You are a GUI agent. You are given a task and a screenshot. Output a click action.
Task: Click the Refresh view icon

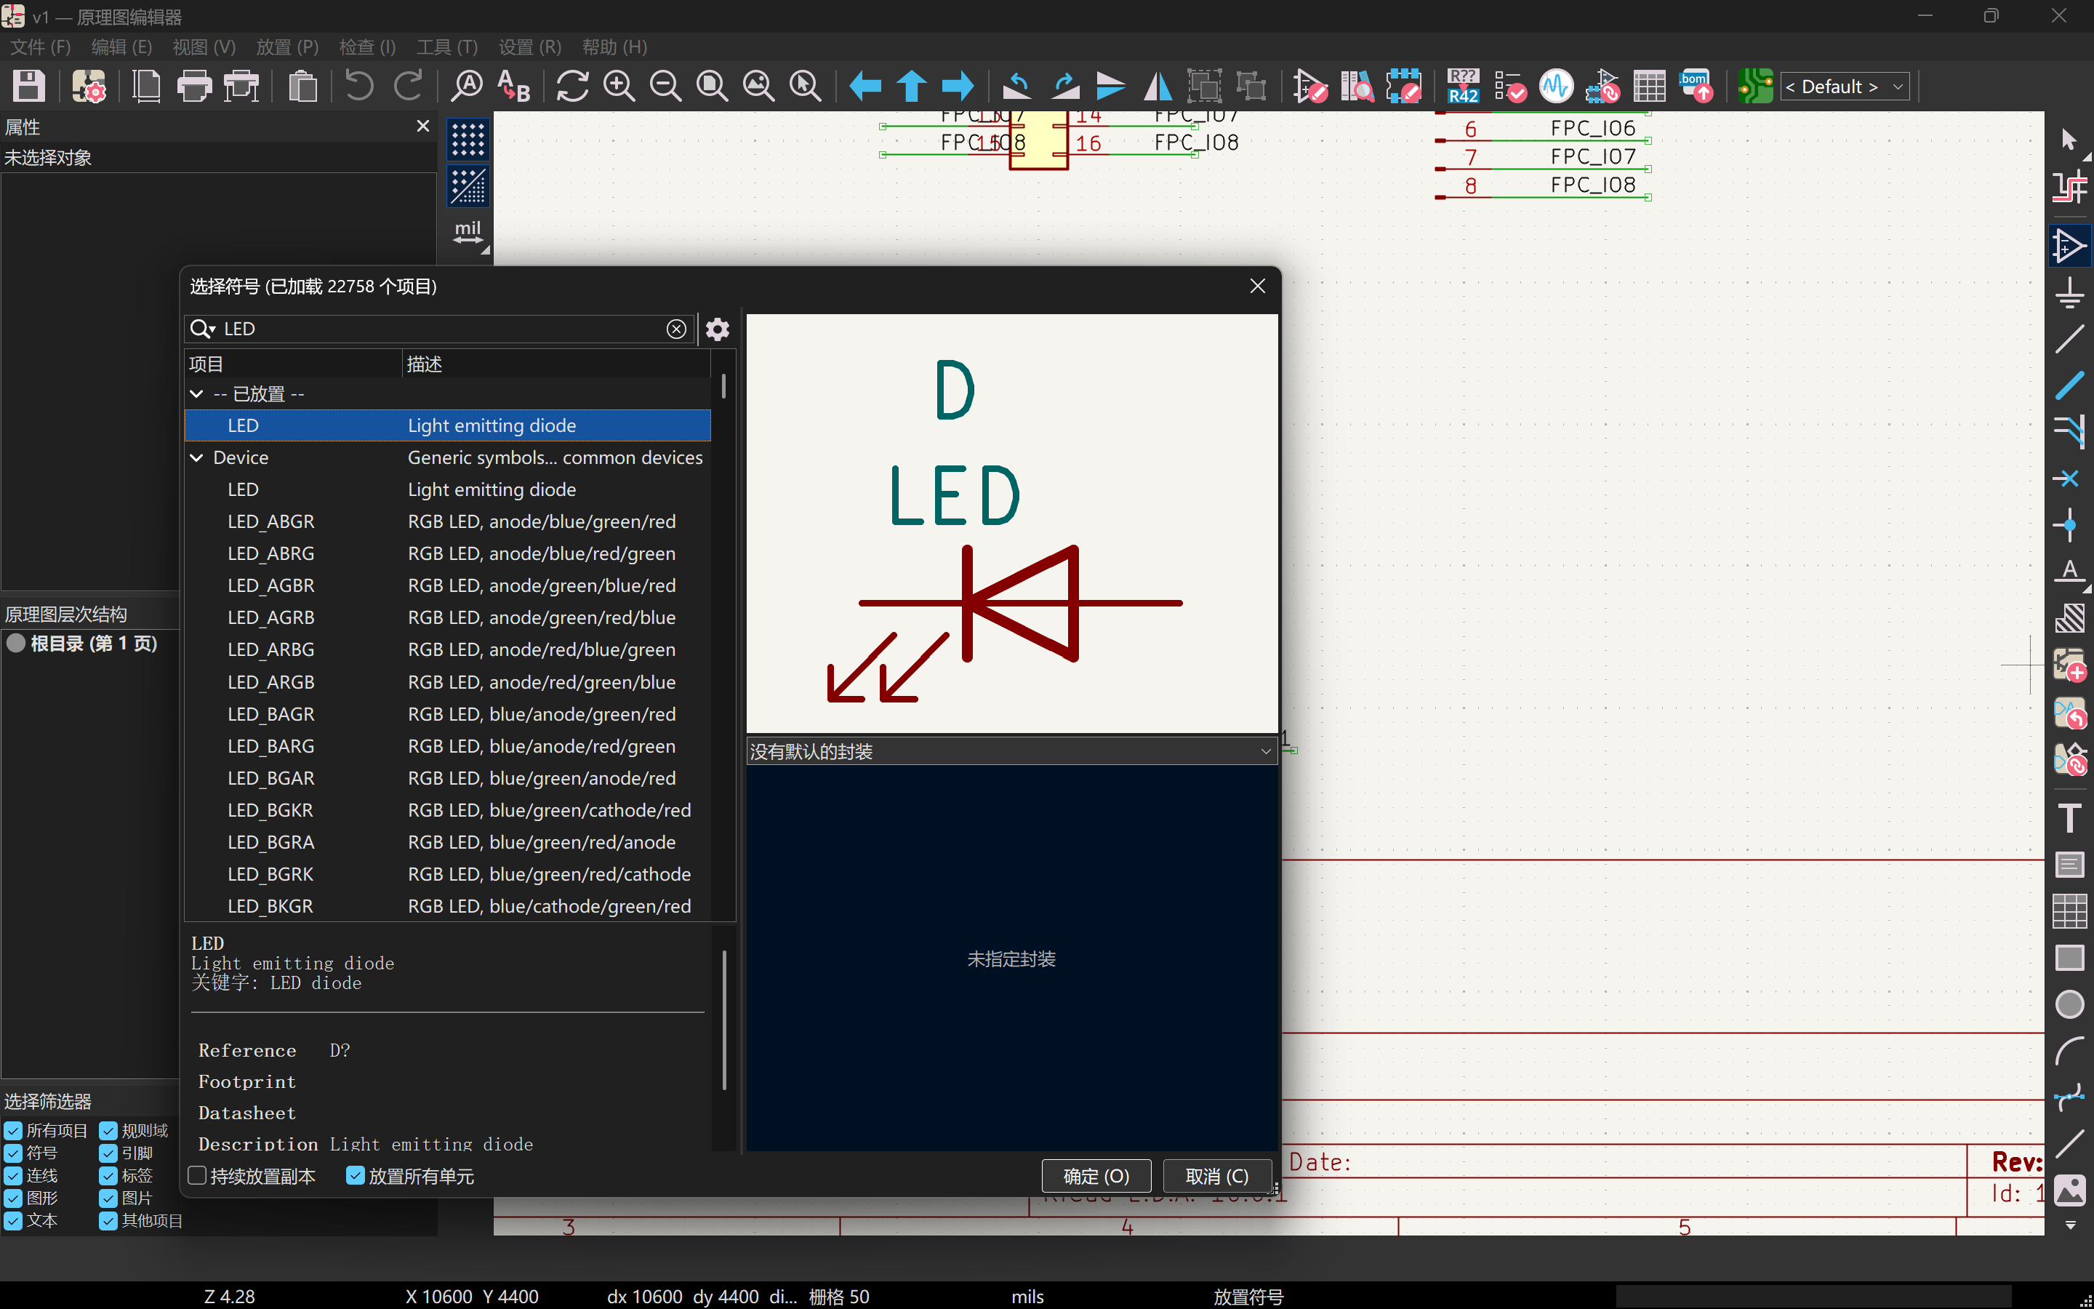572,87
